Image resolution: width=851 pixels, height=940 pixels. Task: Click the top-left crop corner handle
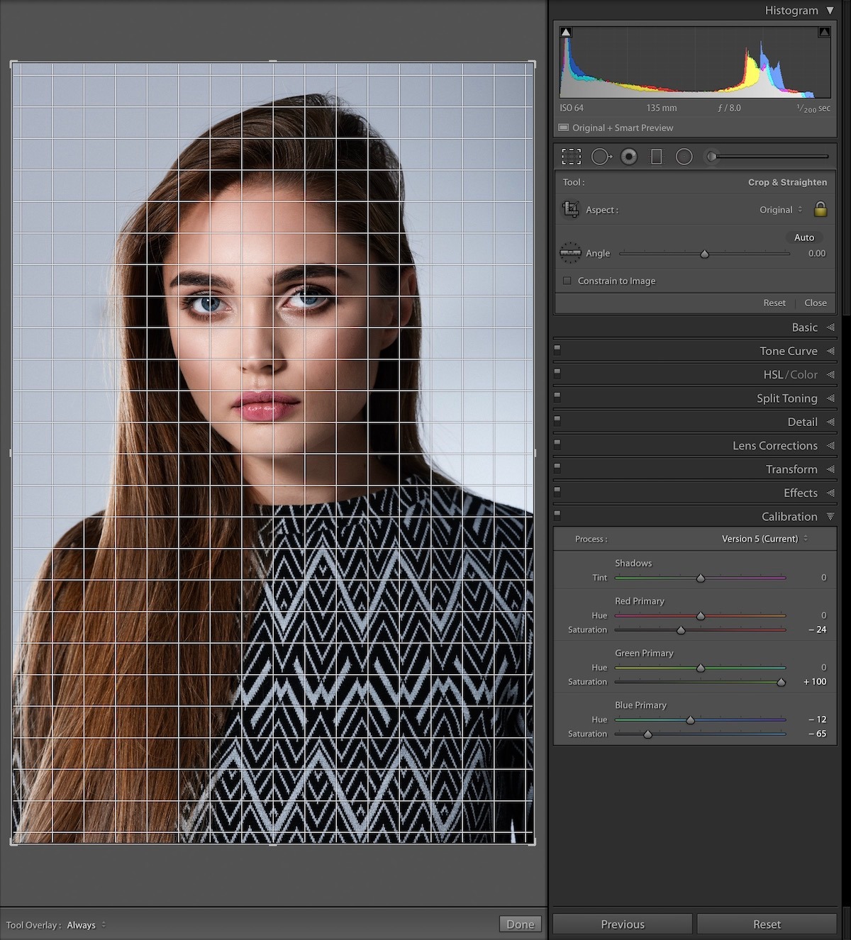tap(13, 65)
